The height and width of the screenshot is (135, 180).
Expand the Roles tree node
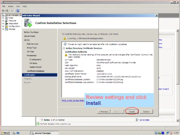(3, 18)
